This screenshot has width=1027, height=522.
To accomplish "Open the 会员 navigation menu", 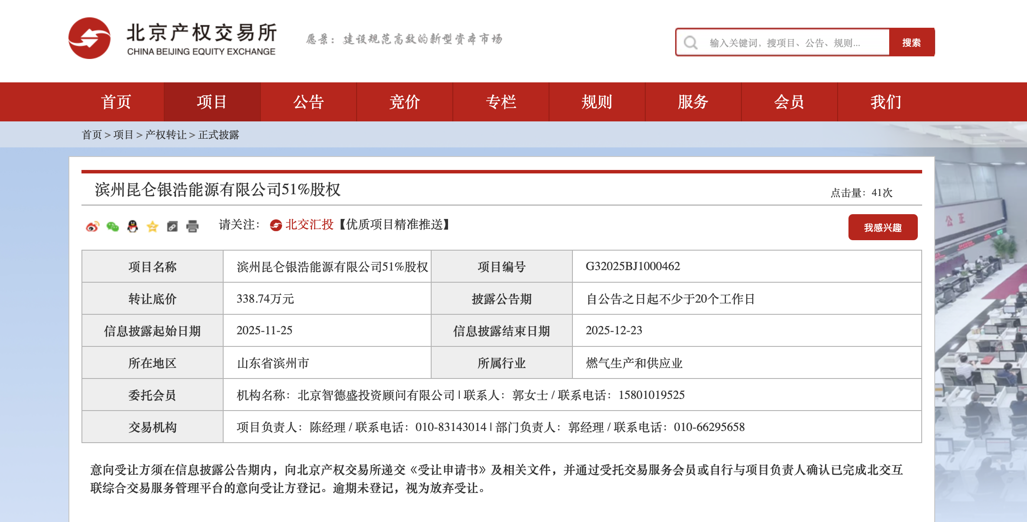I will [789, 102].
